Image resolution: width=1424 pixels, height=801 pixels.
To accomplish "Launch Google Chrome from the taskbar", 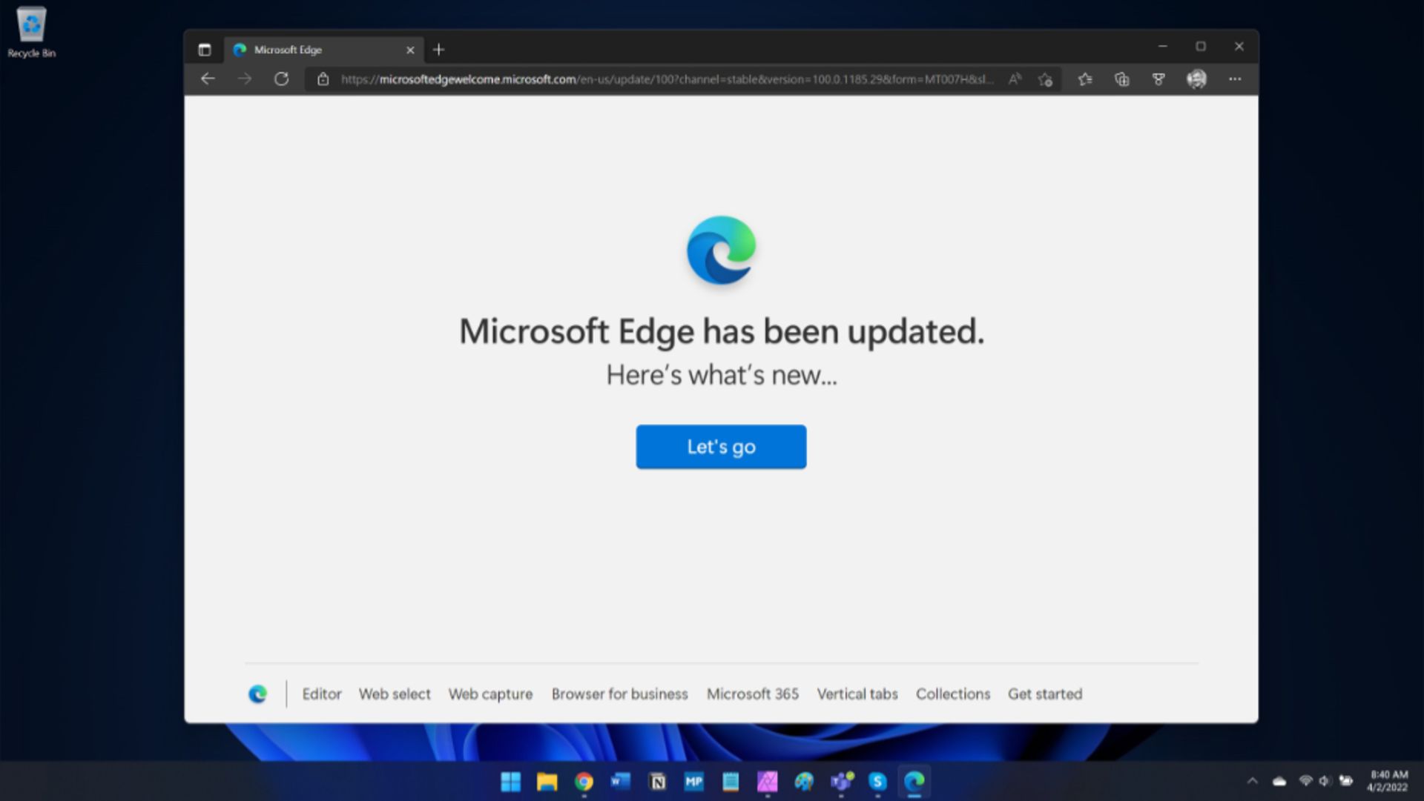I will (584, 782).
